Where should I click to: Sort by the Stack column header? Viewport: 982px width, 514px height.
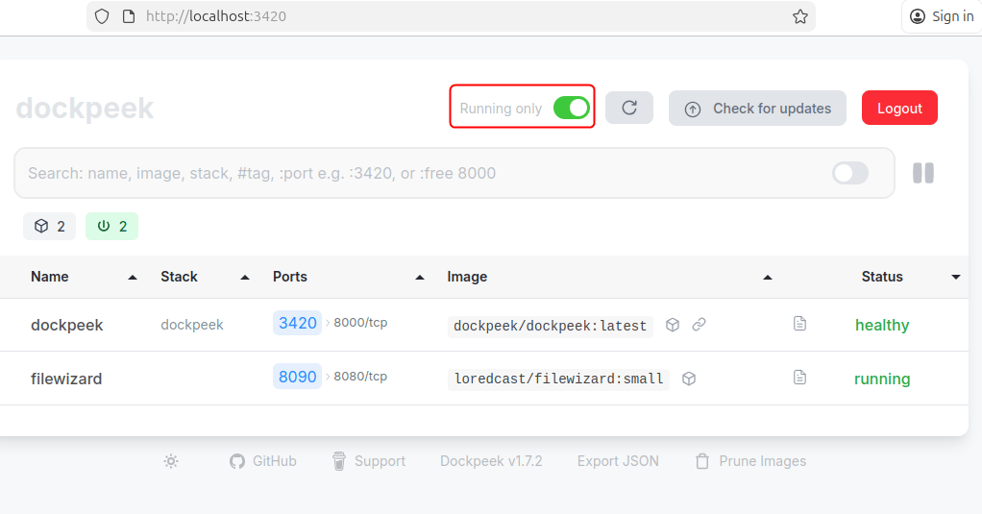coord(179,277)
